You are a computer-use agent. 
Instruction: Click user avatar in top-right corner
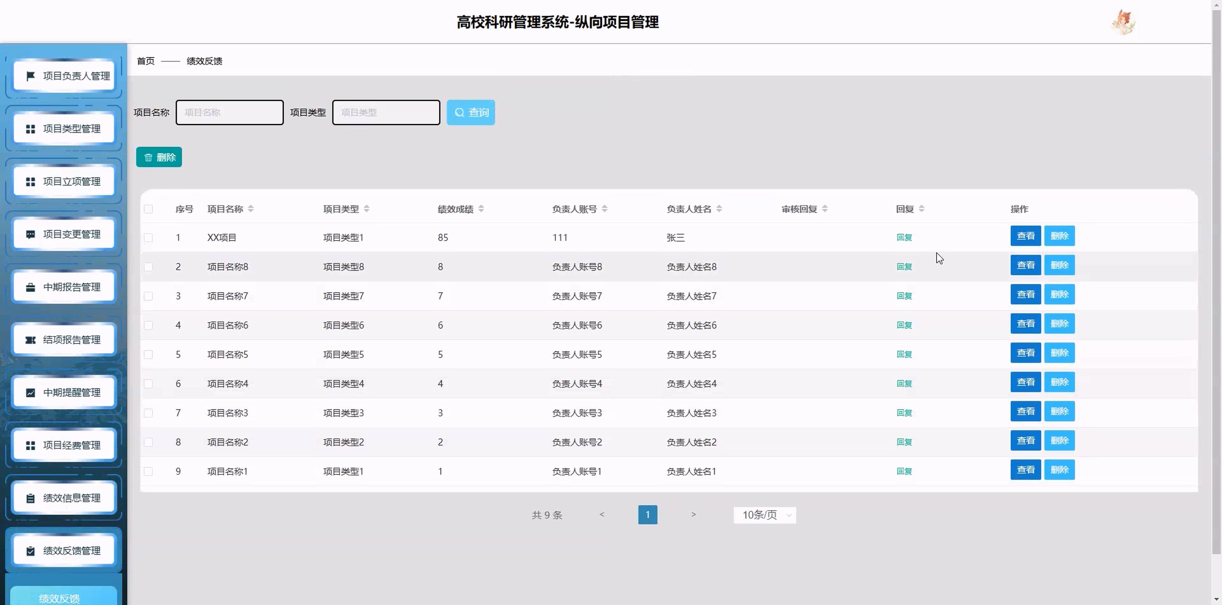pyautogui.click(x=1123, y=22)
